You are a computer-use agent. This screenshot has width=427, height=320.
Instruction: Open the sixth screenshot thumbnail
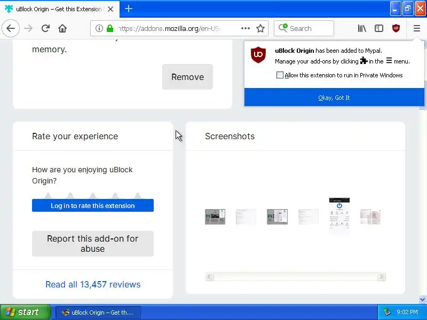coord(370,217)
